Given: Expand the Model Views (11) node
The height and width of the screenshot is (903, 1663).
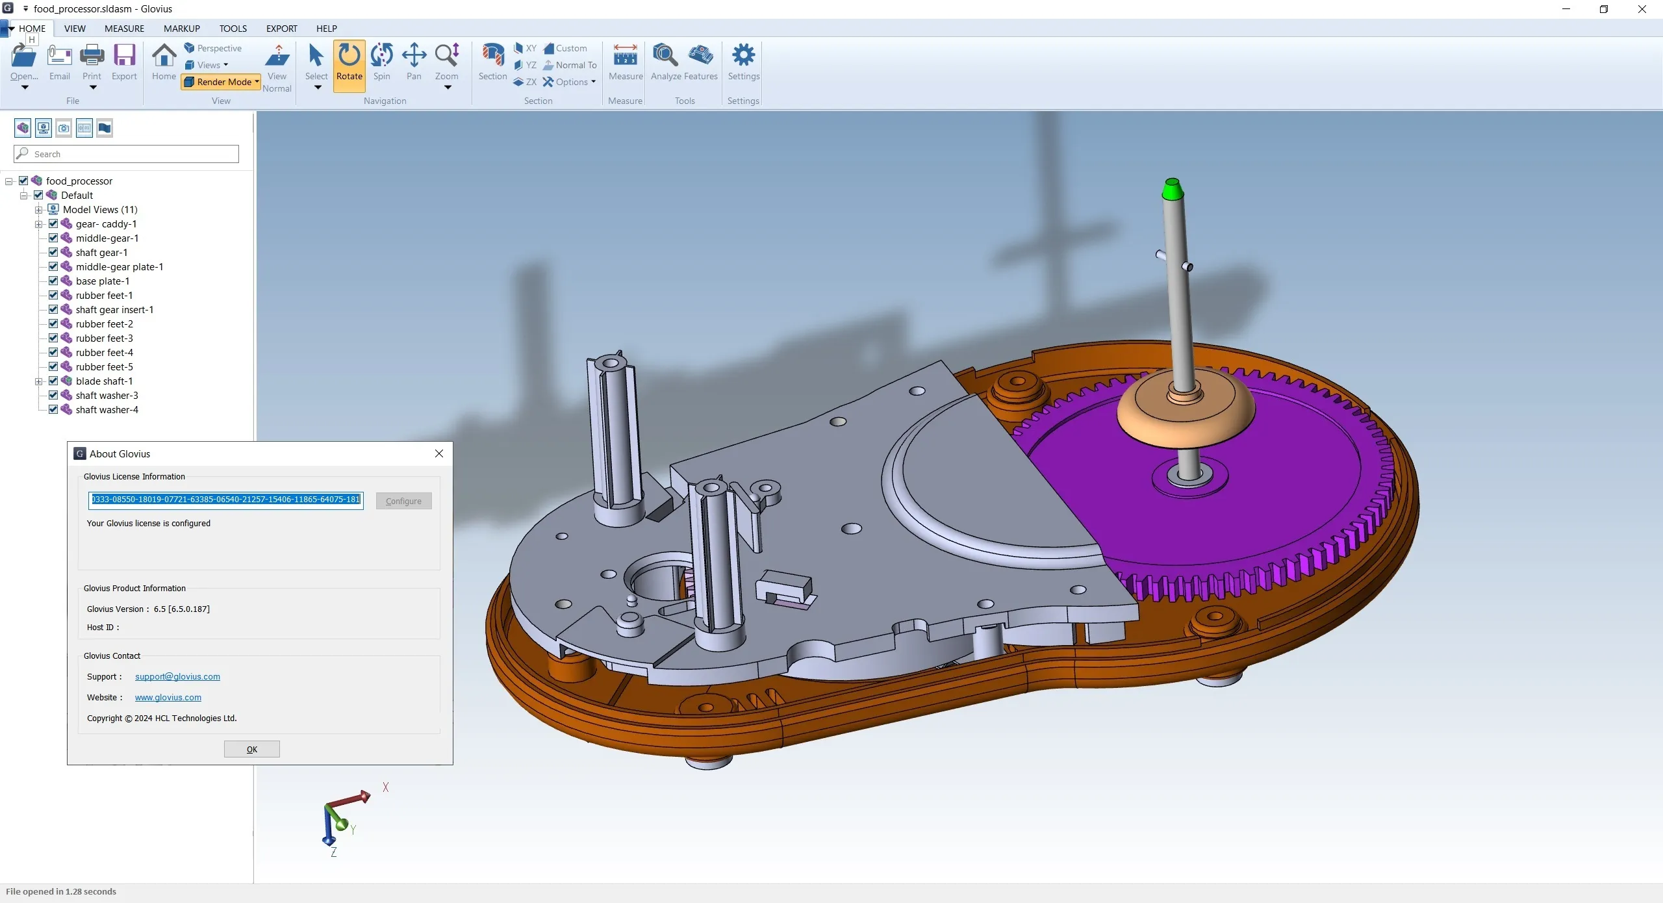Looking at the screenshot, I should pyautogui.click(x=39, y=210).
